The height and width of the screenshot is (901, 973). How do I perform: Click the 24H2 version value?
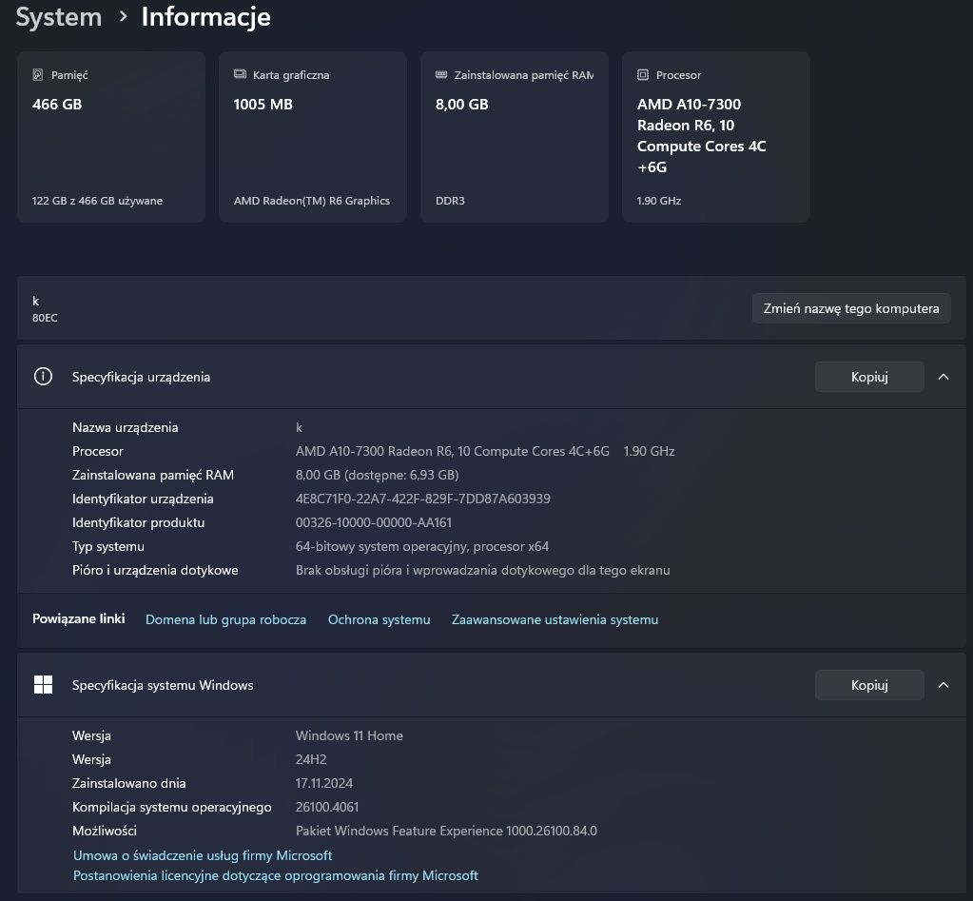coord(311,759)
